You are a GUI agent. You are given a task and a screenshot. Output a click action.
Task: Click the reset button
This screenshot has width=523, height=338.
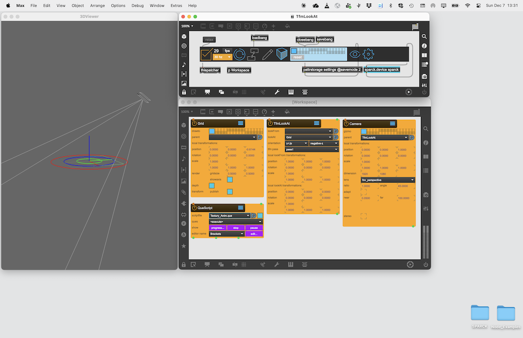pos(298,57)
